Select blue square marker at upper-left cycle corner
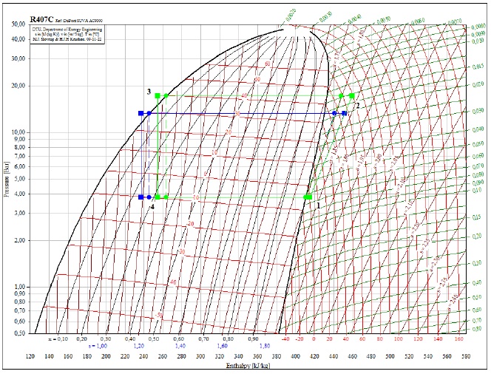 141,113
